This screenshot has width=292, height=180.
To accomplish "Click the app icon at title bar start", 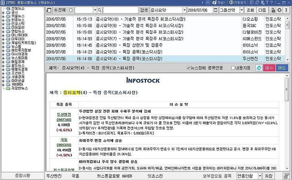I will pyautogui.click(x=2, y=2).
